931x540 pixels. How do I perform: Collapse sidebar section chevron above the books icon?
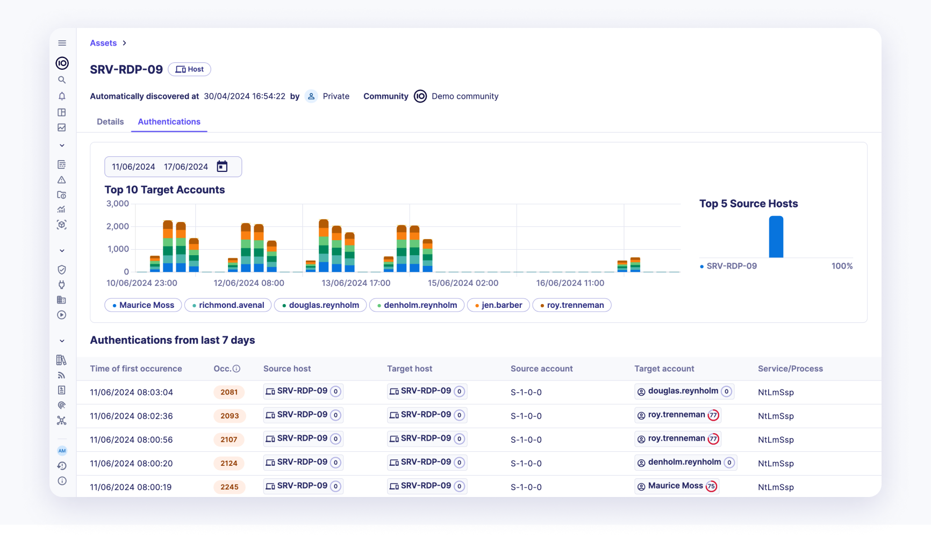click(x=62, y=341)
